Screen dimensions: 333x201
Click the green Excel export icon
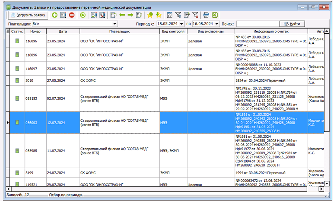pos(215,15)
